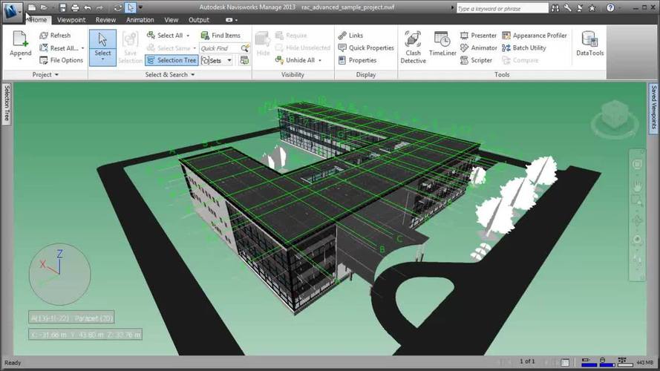Click the steering wheel icon on navigation bar
660x371 pixels.
(637, 165)
